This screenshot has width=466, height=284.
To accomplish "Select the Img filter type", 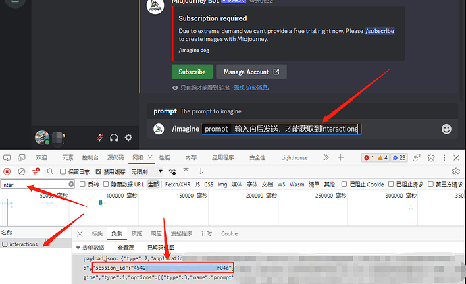I will coord(222,184).
